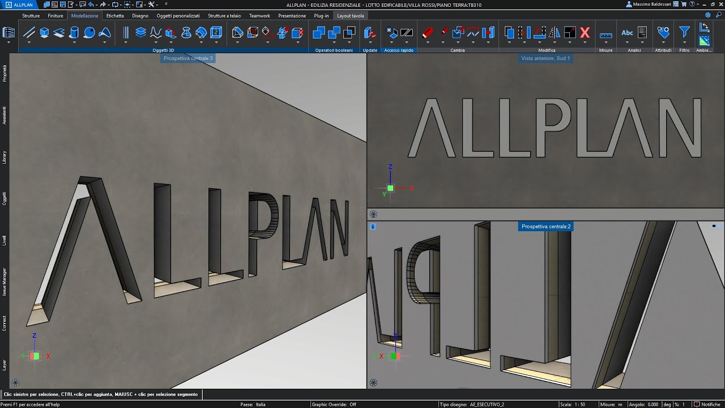
Task: Open the Teamwork ribbon tab
Action: click(259, 16)
